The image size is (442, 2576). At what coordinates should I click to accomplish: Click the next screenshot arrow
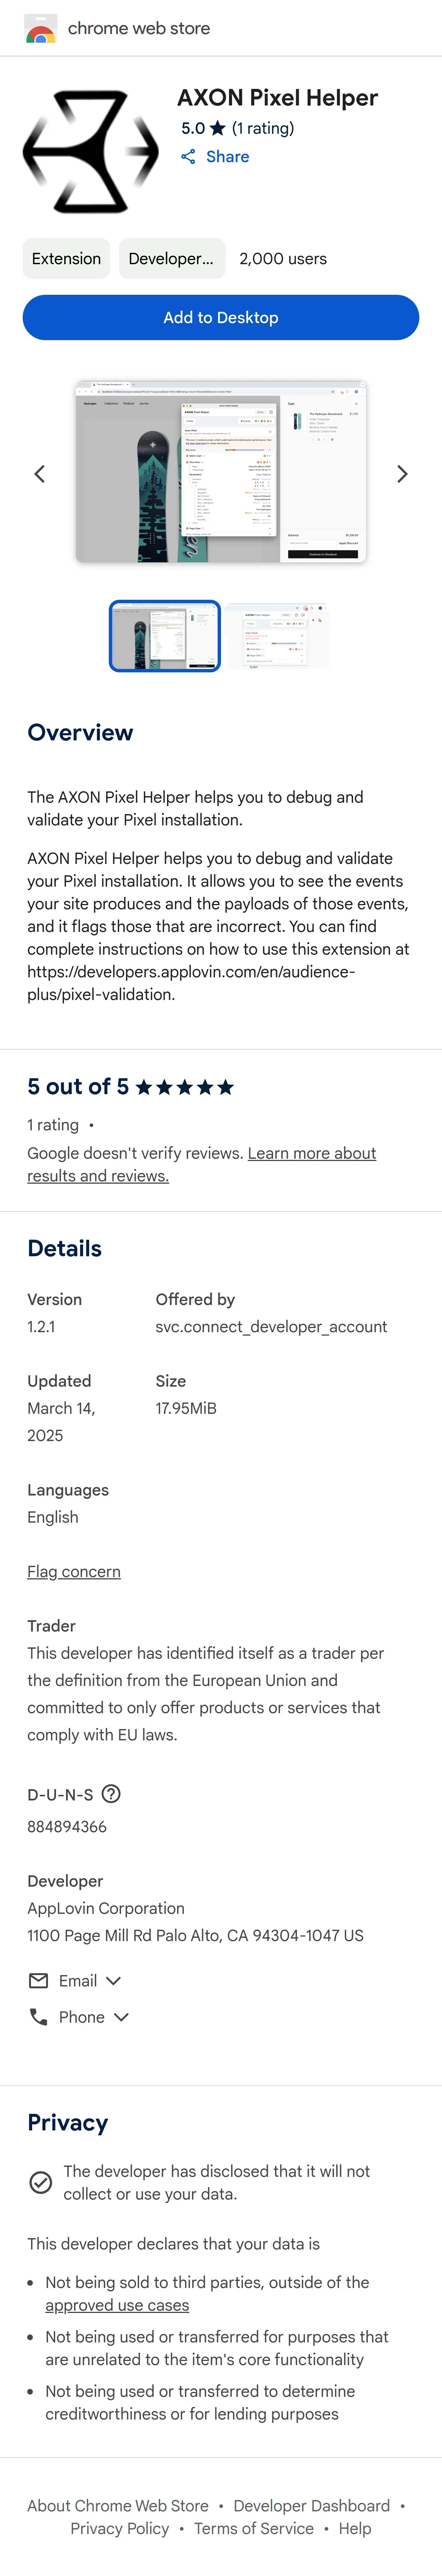(x=402, y=474)
